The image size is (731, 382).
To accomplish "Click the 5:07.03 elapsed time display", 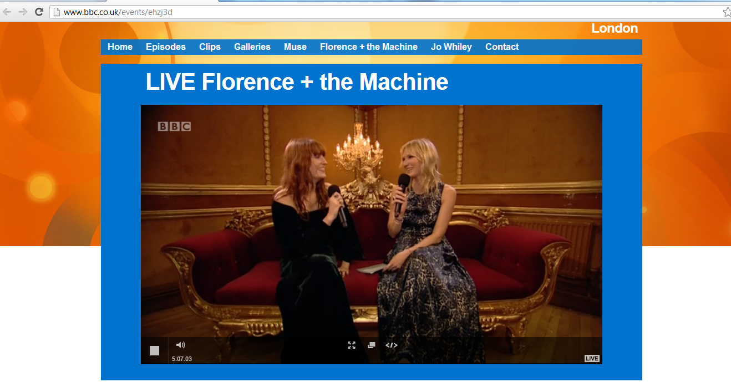I will pos(182,359).
